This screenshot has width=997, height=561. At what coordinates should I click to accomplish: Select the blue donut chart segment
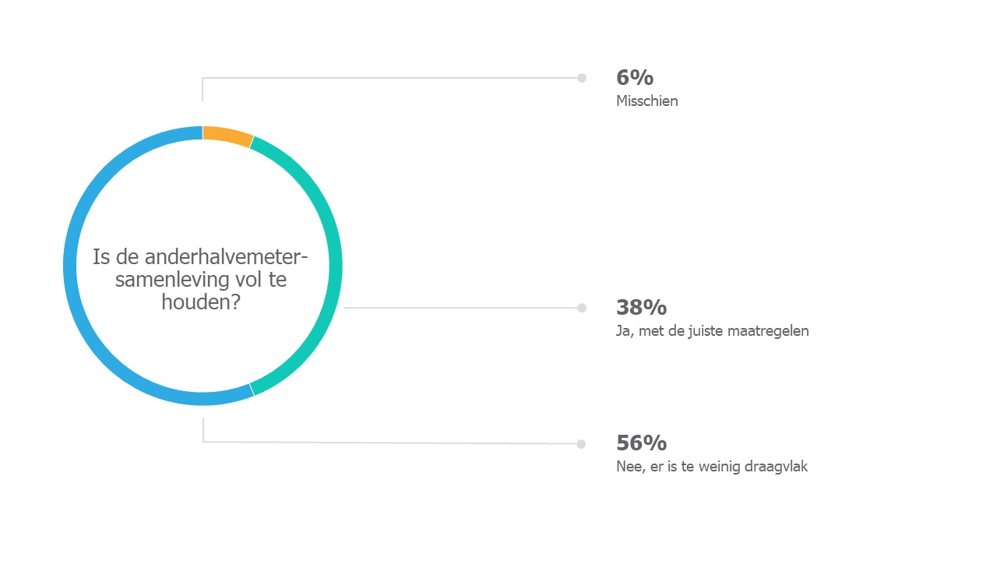[70, 265]
